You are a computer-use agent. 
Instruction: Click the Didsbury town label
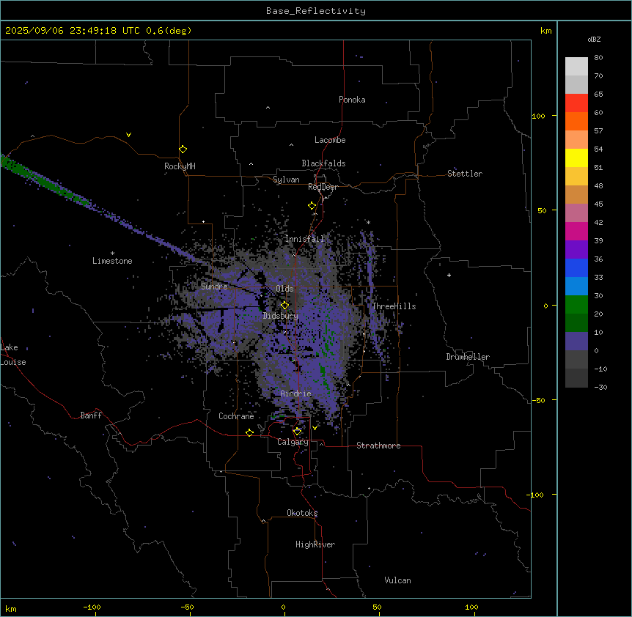pos(281,316)
